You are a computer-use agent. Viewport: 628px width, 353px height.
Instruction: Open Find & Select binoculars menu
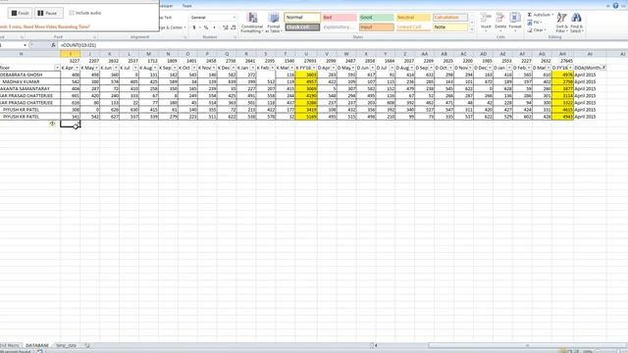coord(576,23)
